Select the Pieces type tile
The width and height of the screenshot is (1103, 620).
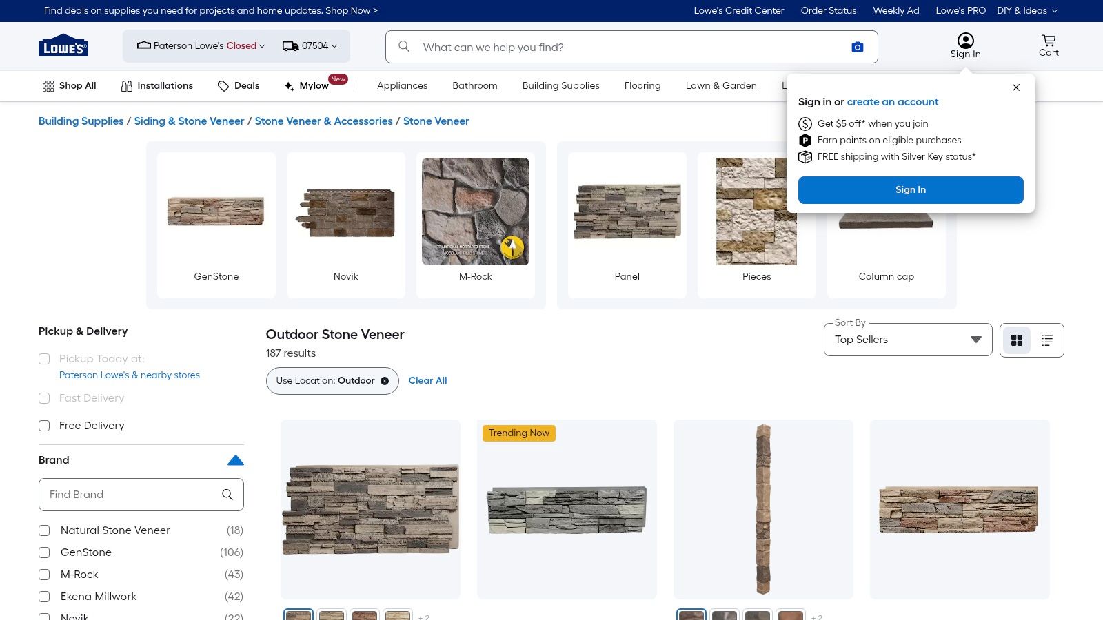coord(757,225)
